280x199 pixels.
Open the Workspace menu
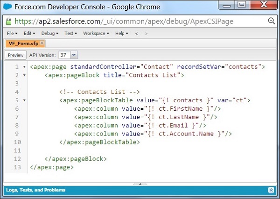96,34
